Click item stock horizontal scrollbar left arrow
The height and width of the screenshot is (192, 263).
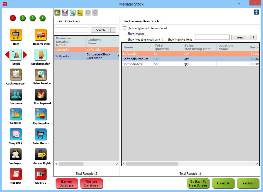(124, 163)
